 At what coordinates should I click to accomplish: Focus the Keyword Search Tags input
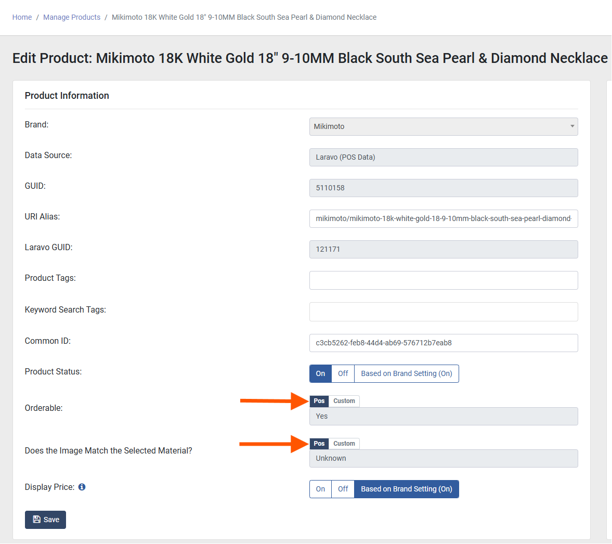[x=444, y=312]
